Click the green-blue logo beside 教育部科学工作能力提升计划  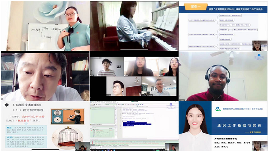coord(218,109)
